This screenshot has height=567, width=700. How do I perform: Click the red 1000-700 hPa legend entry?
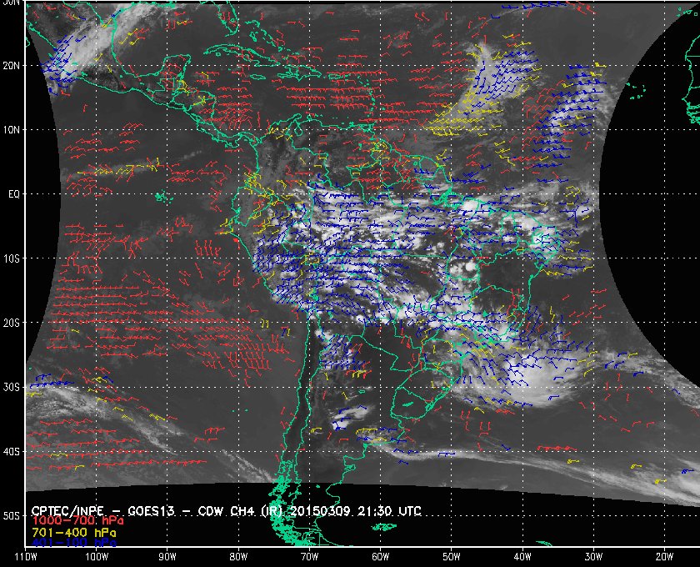click(77, 521)
